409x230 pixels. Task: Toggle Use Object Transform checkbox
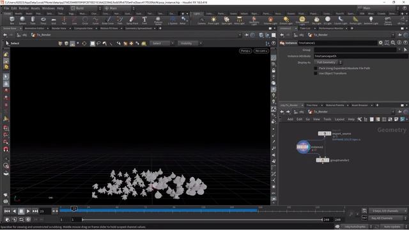tap(315, 73)
